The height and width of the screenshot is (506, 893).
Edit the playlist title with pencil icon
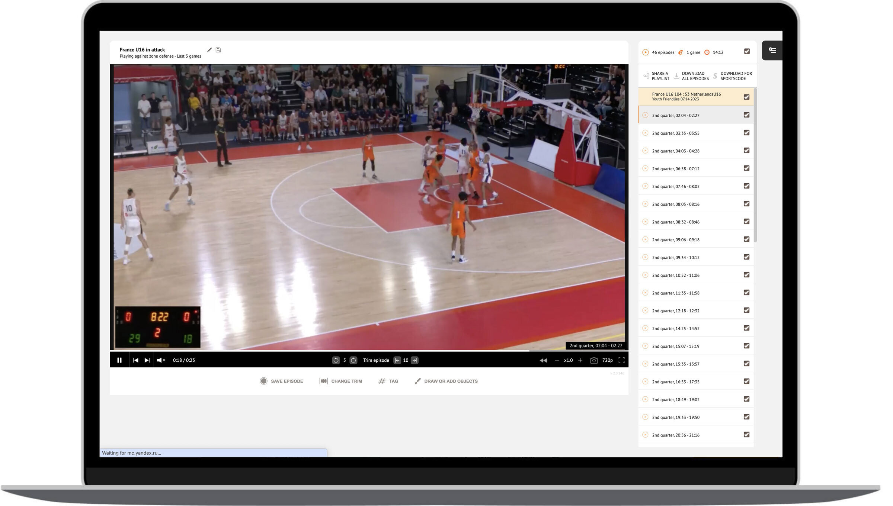click(x=209, y=50)
